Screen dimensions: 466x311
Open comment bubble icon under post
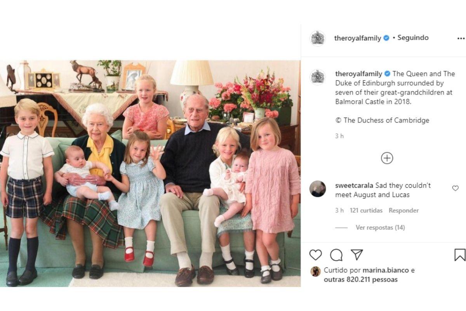click(x=336, y=255)
